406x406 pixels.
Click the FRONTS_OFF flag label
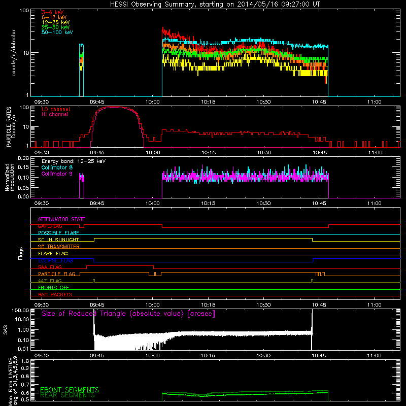pyautogui.click(x=54, y=288)
